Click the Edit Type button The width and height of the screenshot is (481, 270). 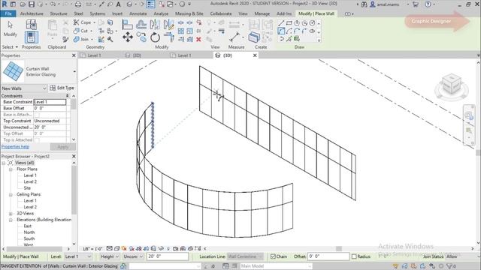click(x=62, y=88)
